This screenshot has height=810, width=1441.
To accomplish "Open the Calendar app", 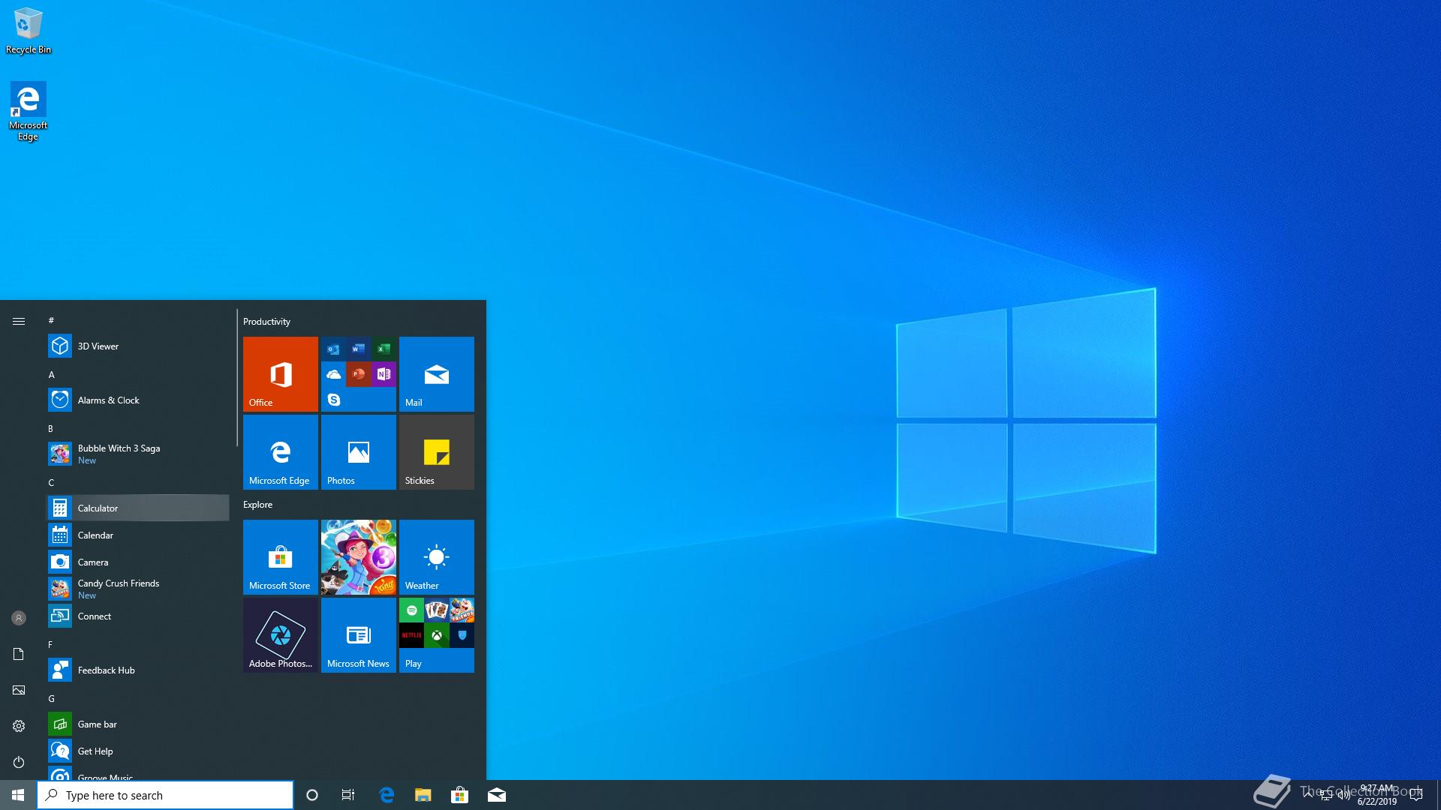I will (138, 535).
